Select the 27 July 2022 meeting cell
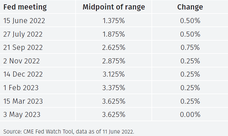Screen dimensions: 228x136 pyautogui.click(x=23, y=34)
